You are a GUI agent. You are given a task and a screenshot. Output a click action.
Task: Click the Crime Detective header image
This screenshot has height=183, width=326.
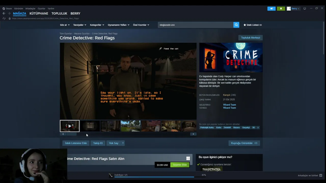231,57
